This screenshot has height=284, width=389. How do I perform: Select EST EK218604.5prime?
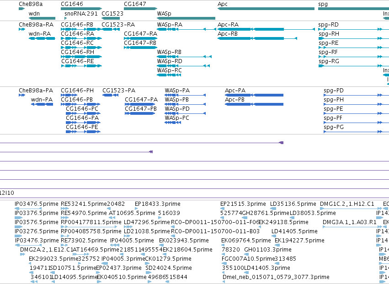pos(187,250)
